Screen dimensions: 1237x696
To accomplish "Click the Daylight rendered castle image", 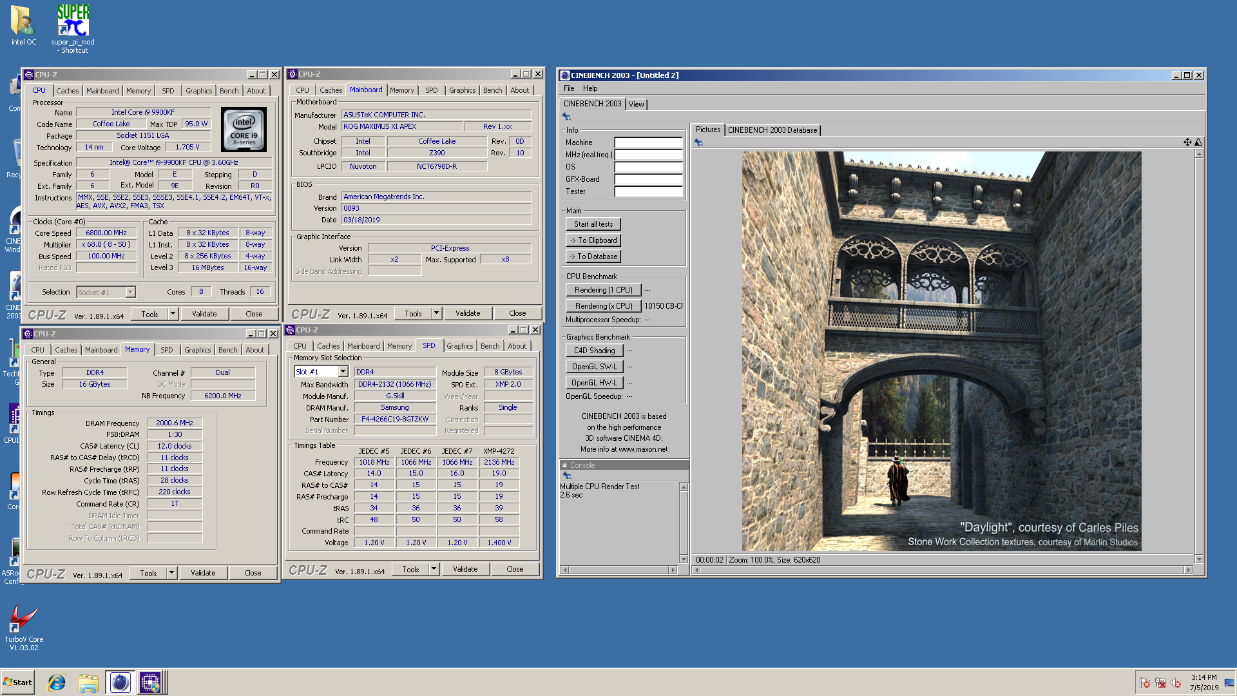I will point(941,351).
